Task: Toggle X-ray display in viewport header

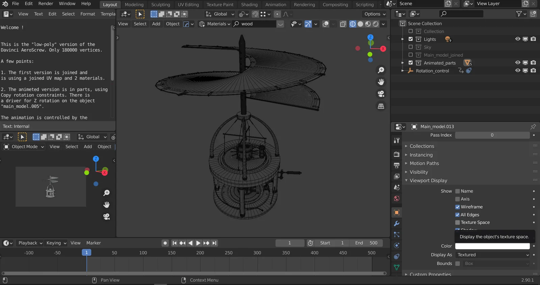Action: 343,24
